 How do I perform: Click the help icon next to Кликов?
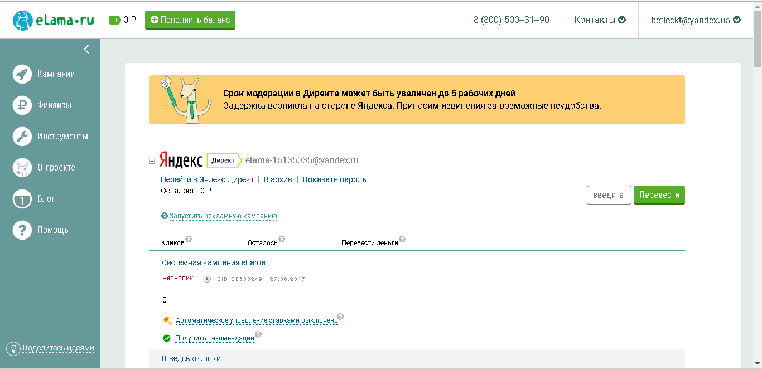(189, 240)
